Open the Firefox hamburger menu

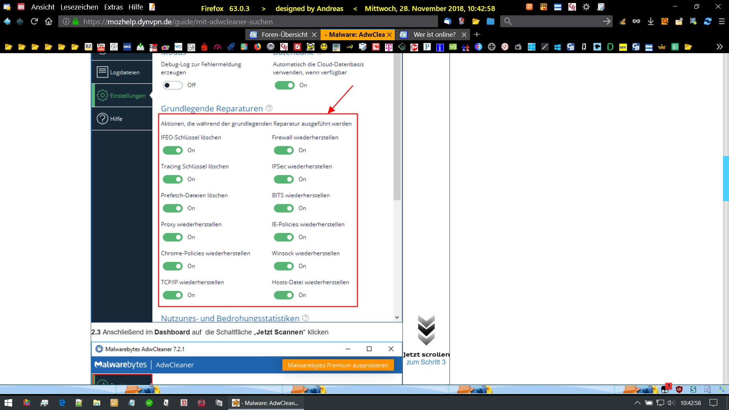pos(722,22)
